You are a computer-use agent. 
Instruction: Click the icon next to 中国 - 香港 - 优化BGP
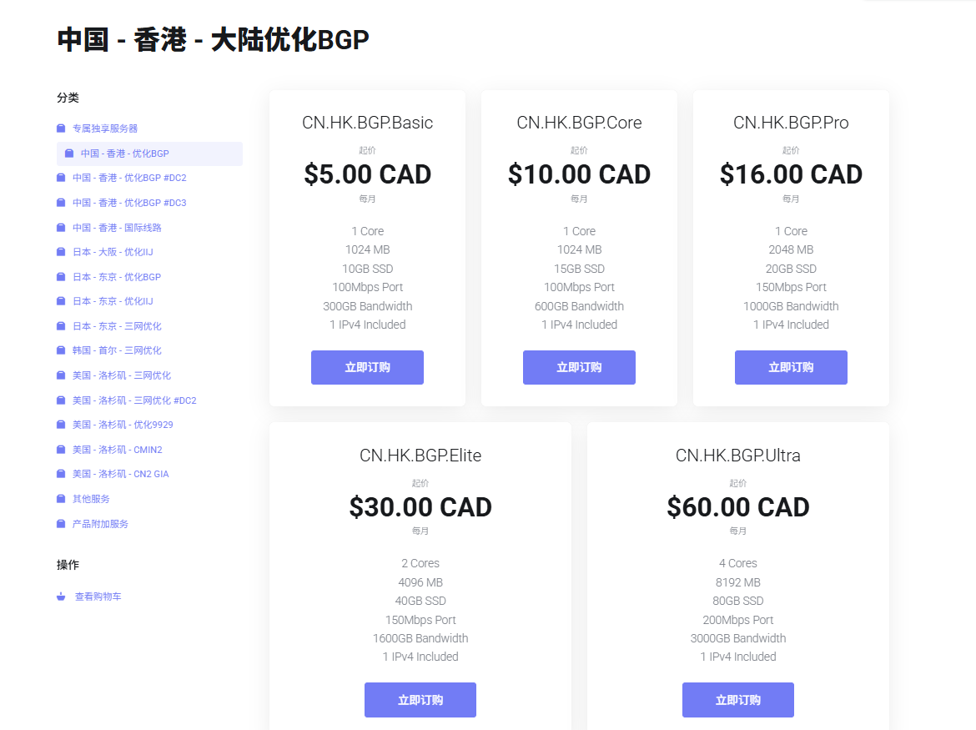(x=70, y=154)
